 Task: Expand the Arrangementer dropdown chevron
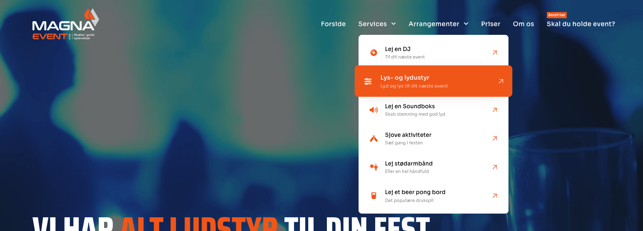[466, 24]
